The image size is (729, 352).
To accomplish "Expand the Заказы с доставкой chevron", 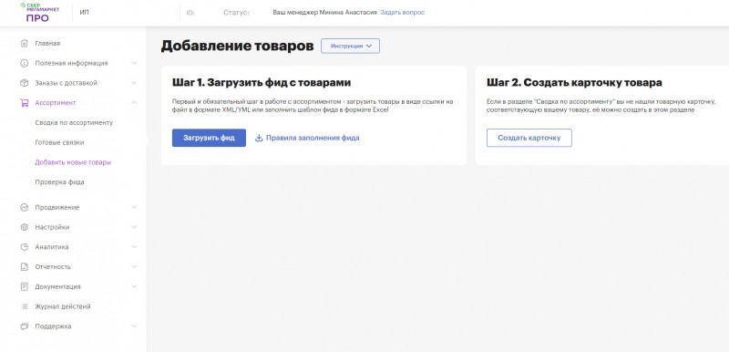I will [x=134, y=83].
